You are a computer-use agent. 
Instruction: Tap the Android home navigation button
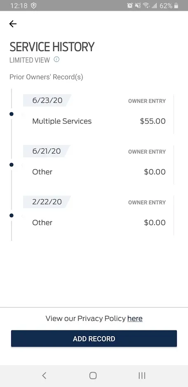click(x=93, y=375)
